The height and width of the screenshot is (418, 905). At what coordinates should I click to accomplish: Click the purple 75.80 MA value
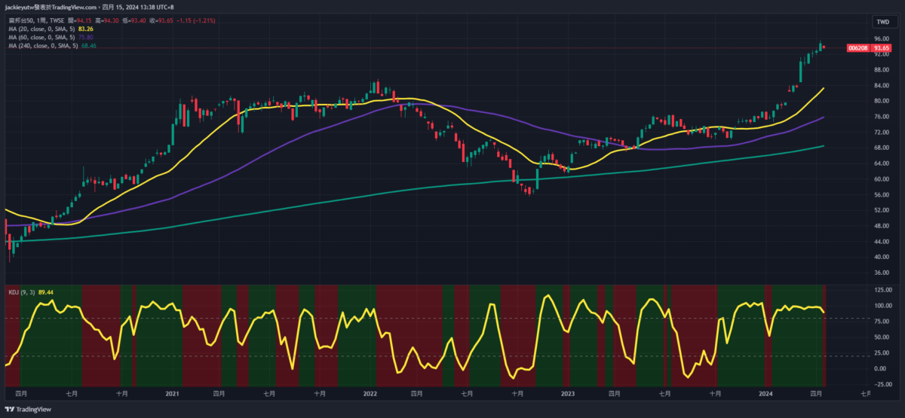(87, 37)
